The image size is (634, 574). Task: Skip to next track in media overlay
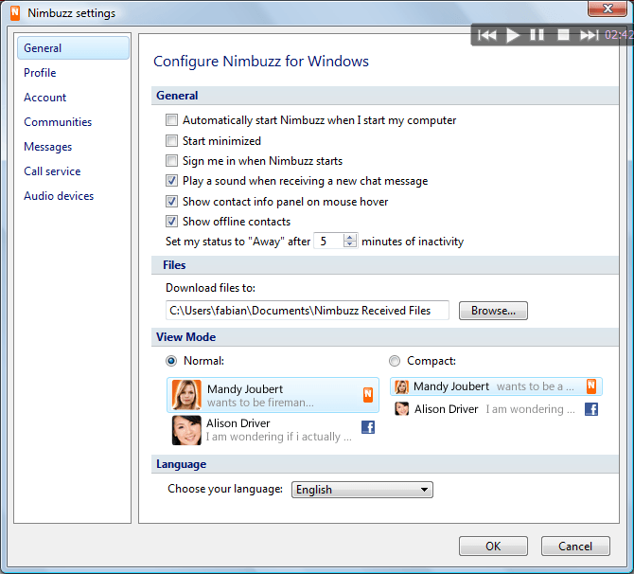click(589, 35)
